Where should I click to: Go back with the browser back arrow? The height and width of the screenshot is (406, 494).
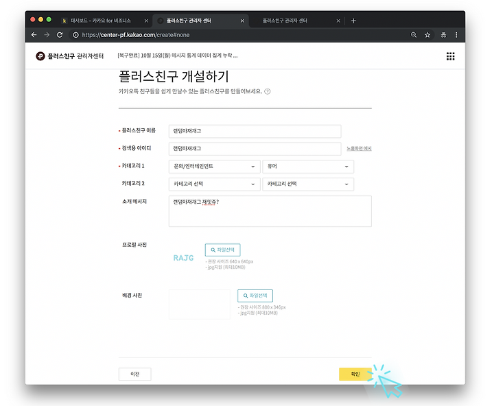(34, 35)
